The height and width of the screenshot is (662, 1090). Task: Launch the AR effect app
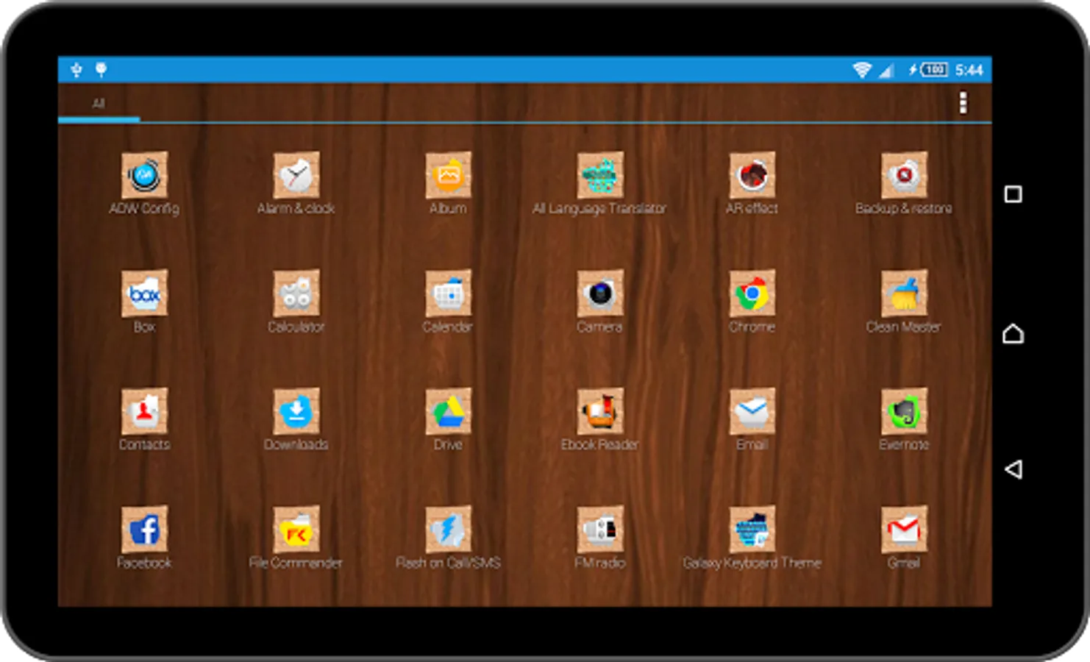point(752,175)
